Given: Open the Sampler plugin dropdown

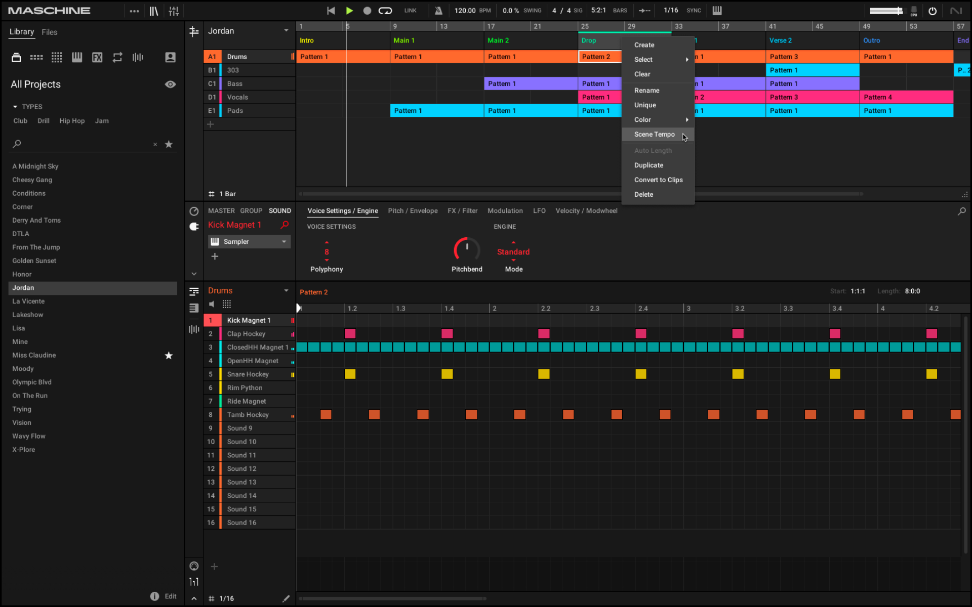Looking at the screenshot, I should pos(285,241).
